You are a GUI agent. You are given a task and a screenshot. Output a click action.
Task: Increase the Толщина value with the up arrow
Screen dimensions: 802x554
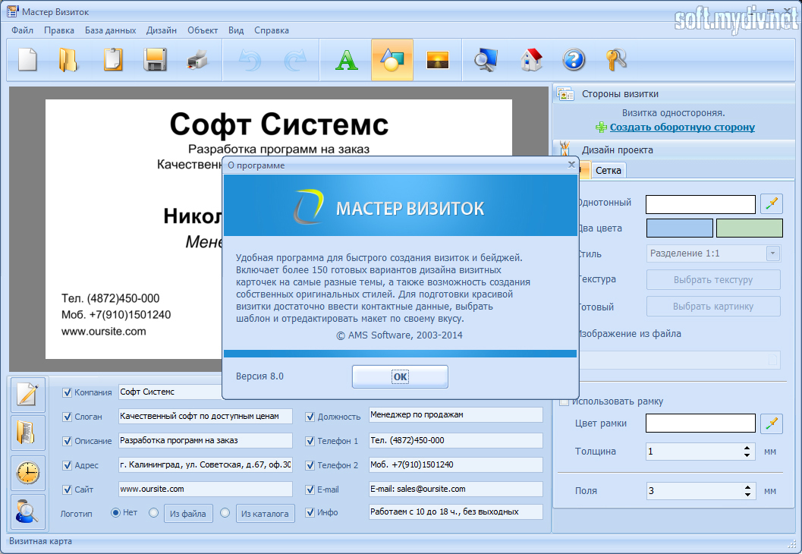tap(747, 448)
